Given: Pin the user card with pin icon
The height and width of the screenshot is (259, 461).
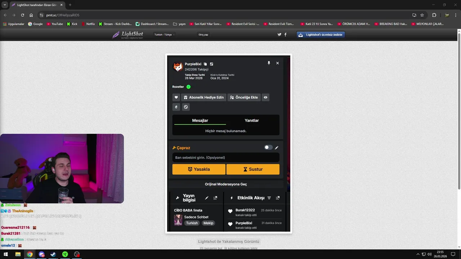Looking at the screenshot, I should (x=269, y=63).
